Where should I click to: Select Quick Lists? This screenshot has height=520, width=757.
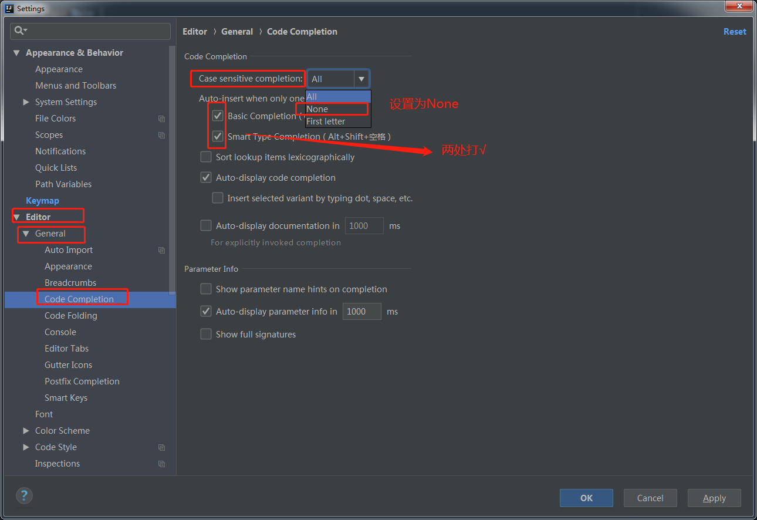(x=56, y=168)
